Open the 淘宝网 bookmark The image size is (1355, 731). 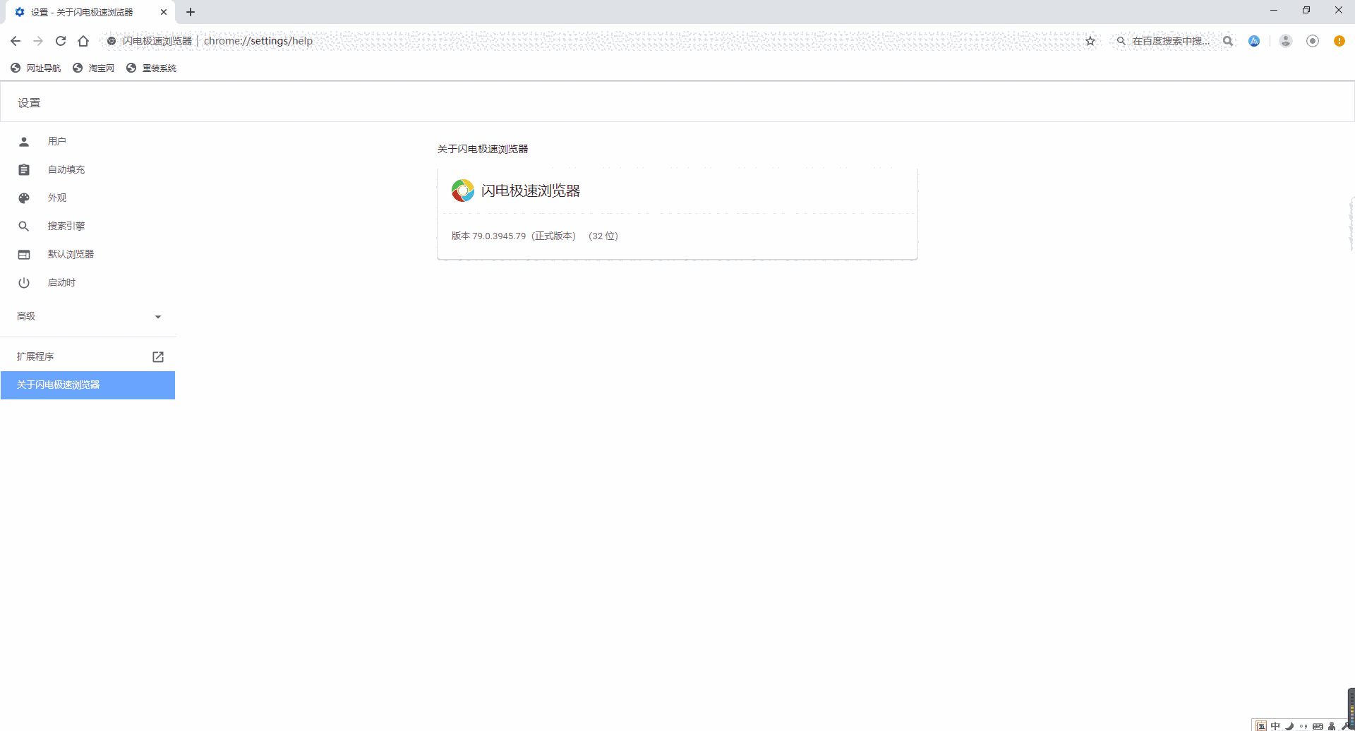[93, 68]
